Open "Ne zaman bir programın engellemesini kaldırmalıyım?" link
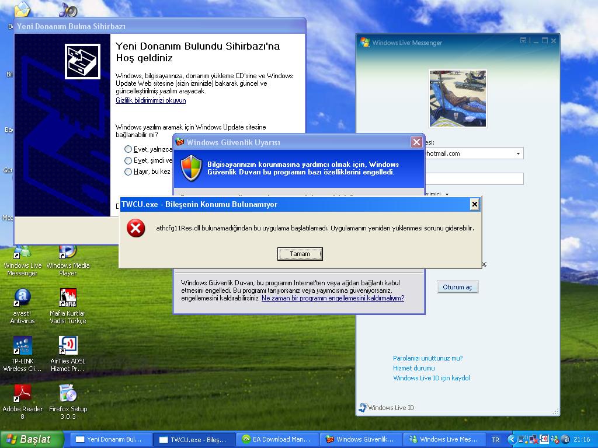Screen dimensions: 598x448 point(332,298)
